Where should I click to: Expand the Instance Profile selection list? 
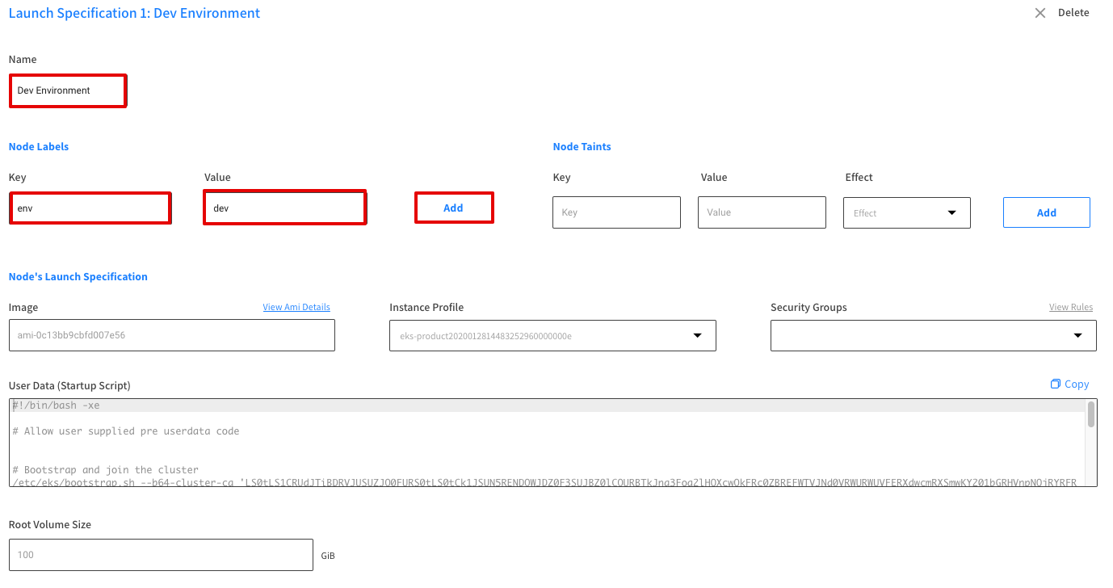point(552,335)
